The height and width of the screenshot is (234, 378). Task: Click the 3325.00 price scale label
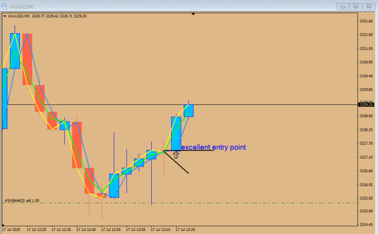pyautogui.click(x=366, y=211)
